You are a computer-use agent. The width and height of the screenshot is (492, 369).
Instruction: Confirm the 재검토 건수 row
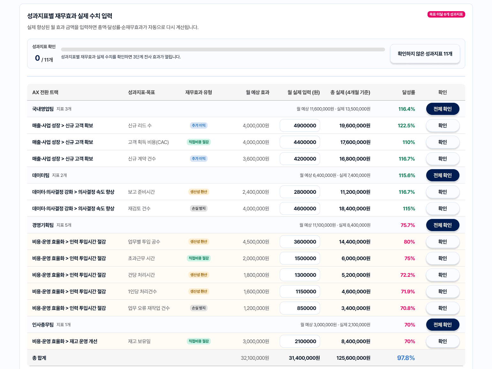point(443,208)
